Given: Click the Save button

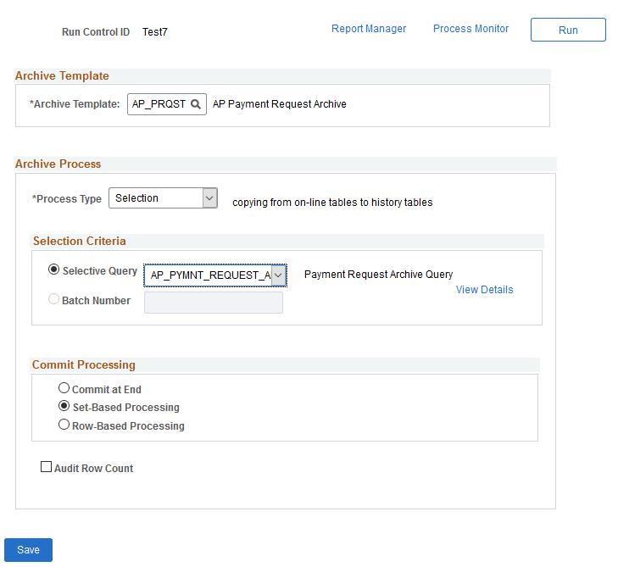Looking at the screenshot, I should pos(28,550).
